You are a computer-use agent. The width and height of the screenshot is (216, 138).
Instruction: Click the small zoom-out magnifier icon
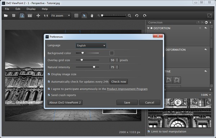[x=99, y=15]
